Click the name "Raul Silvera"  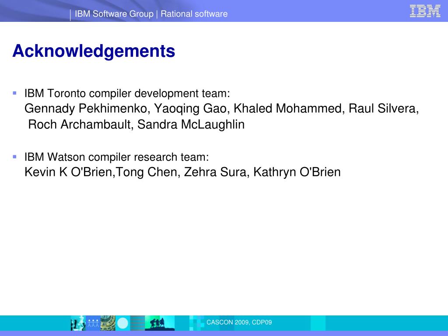tap(382, 108)
